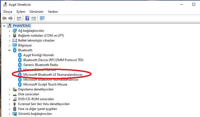
Task: Click the Fare ve diğer işaret aygıtları mouse icon
Action: [15, 109]
